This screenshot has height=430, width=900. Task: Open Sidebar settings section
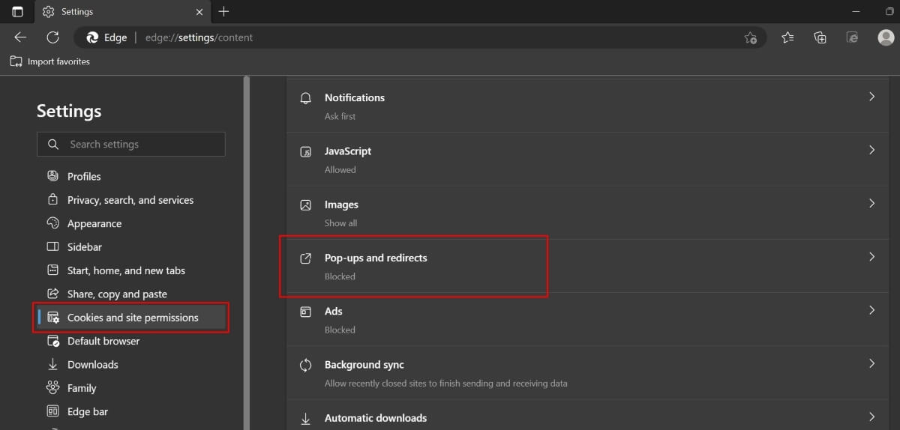coord(130,246)
